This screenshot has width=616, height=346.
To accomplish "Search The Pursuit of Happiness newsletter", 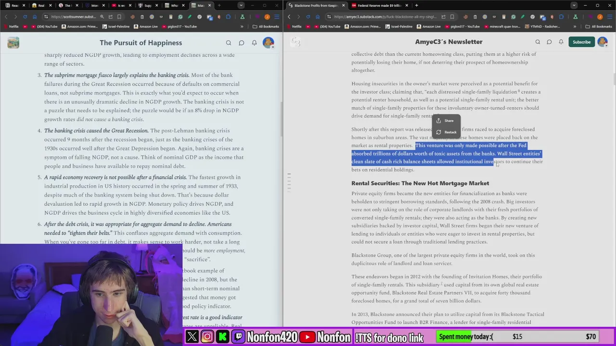I will tap(229, 43).
